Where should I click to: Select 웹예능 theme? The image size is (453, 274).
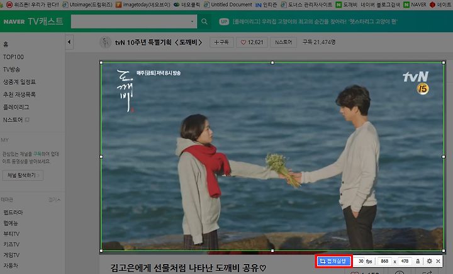pyautogui.click(x=11, y=223)
